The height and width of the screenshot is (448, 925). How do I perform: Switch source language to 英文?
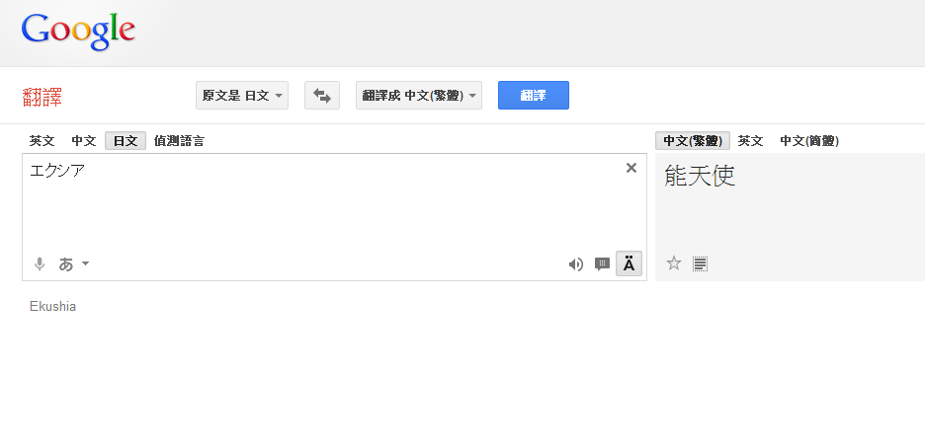pos(42,141)
